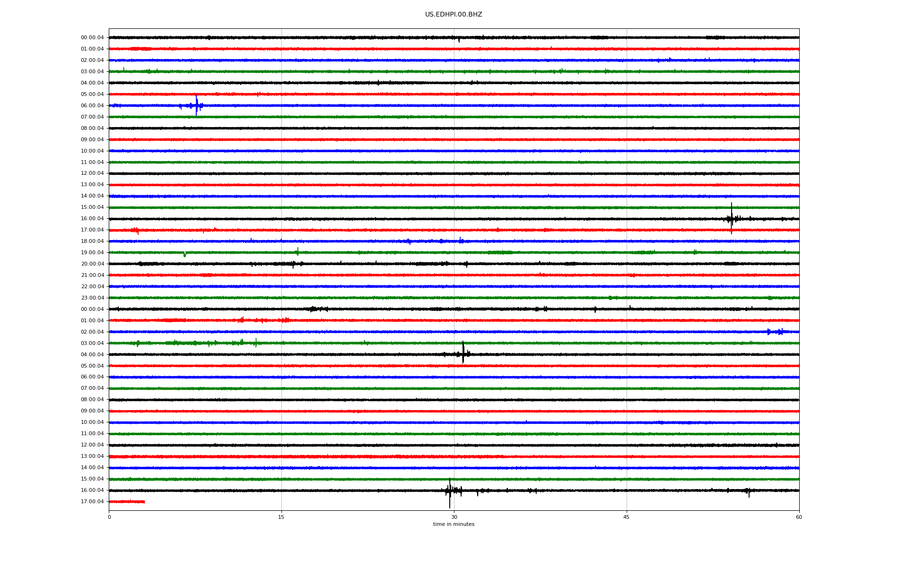Click the final 17:00:04 row label
This screenshot has width=908, height=567.
point(92,501)
